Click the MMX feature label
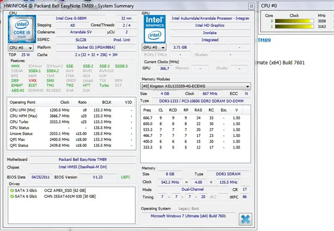The image size is (334, 231). pos(15,66)
